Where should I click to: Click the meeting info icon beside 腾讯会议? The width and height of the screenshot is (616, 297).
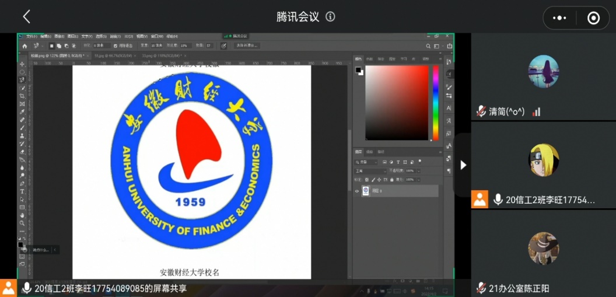pyautogui.click(x=330, y=16)
